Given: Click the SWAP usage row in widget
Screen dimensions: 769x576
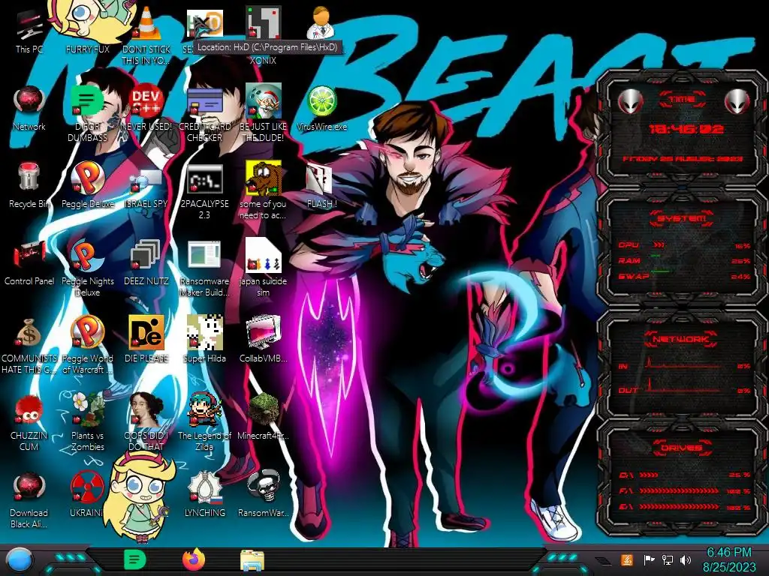Looking at the screenshot, I should (x=685, y=276).
